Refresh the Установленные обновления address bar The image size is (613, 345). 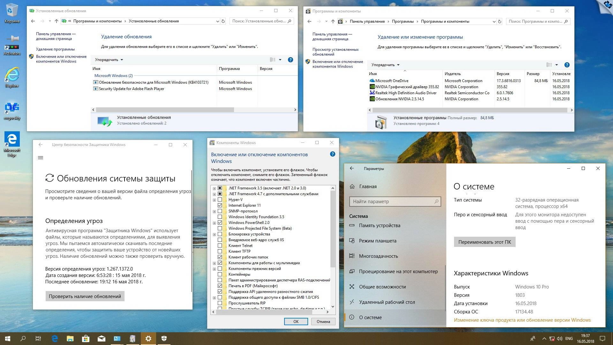(223, 21)
